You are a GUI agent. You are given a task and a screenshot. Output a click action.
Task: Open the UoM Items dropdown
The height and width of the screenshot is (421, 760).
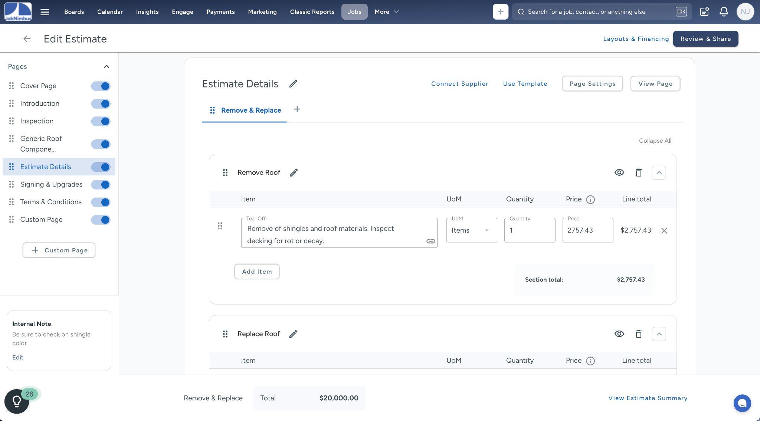click(471, 230)
